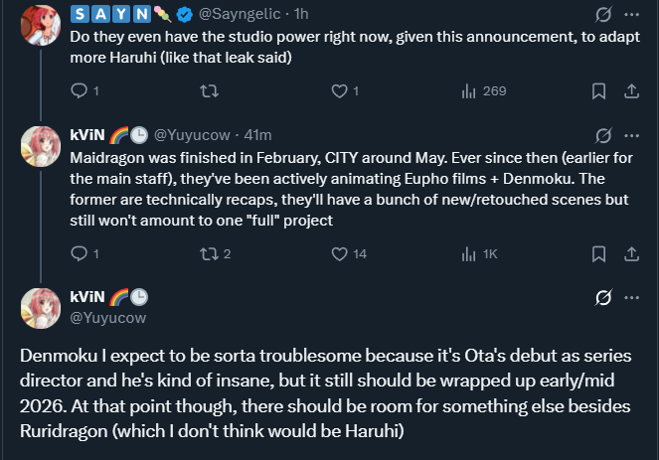
Task: Bookmark SAYN's tweet
Action: coord(598,90)
